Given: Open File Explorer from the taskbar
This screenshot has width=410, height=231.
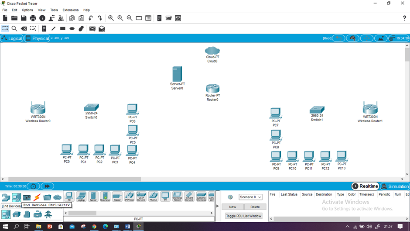Looking at the screenshot, I should click(39, 227).
